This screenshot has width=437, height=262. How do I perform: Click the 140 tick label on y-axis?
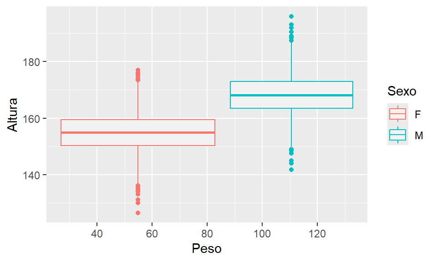point(31,175)
